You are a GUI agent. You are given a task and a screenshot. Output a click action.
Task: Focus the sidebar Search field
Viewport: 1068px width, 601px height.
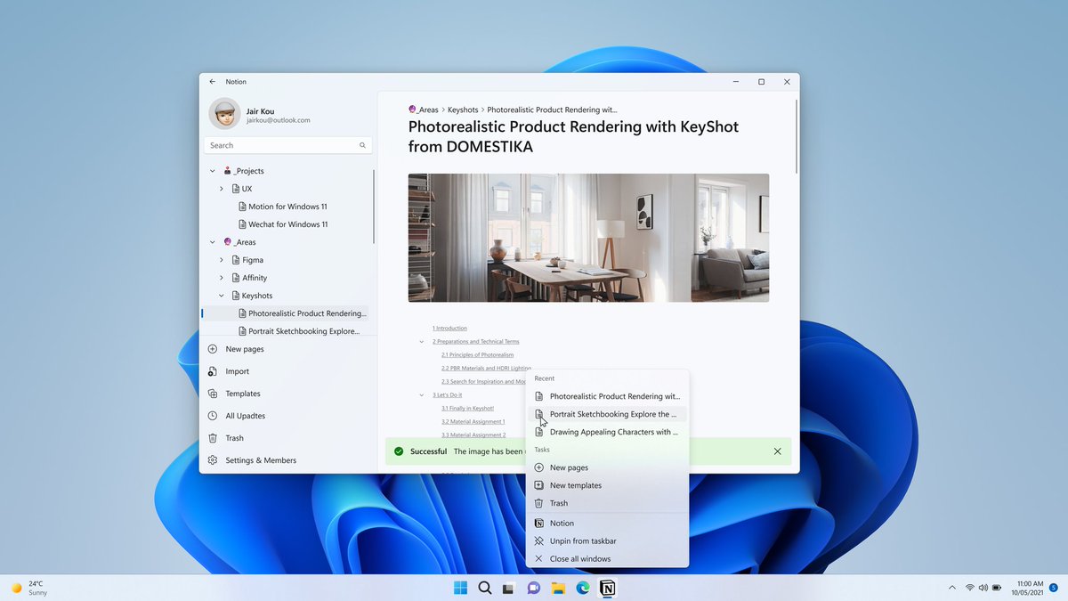click(287, 145)
